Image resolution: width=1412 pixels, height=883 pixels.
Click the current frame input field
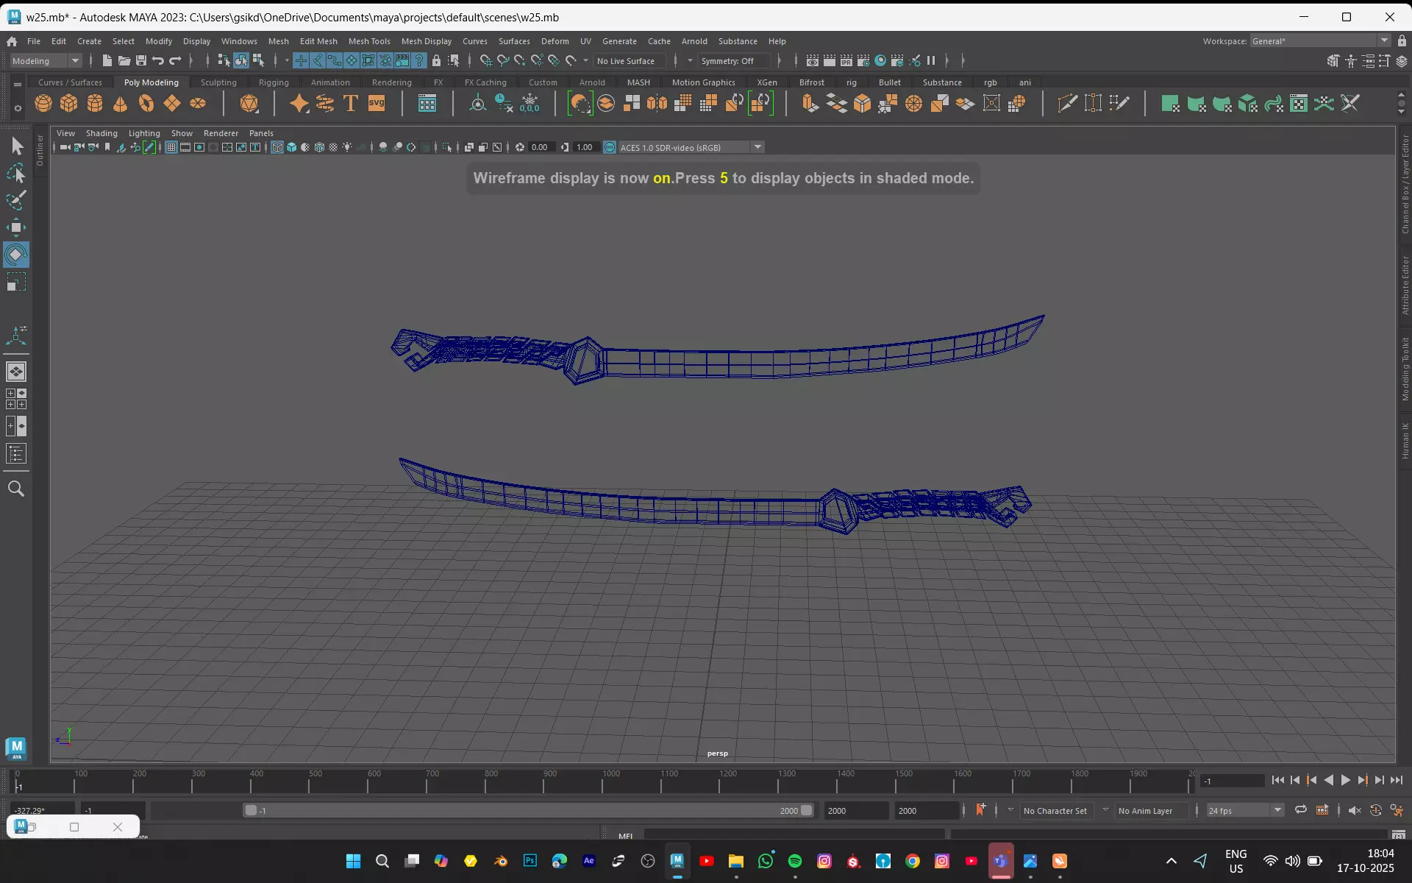1233,781
